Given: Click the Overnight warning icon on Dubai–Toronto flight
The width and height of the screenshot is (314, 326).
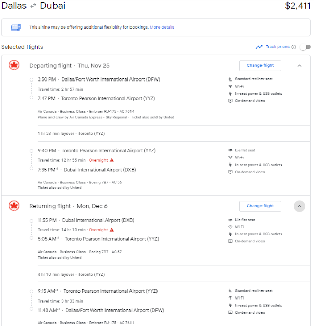Looking at the screenshot, I should [112, 230].
